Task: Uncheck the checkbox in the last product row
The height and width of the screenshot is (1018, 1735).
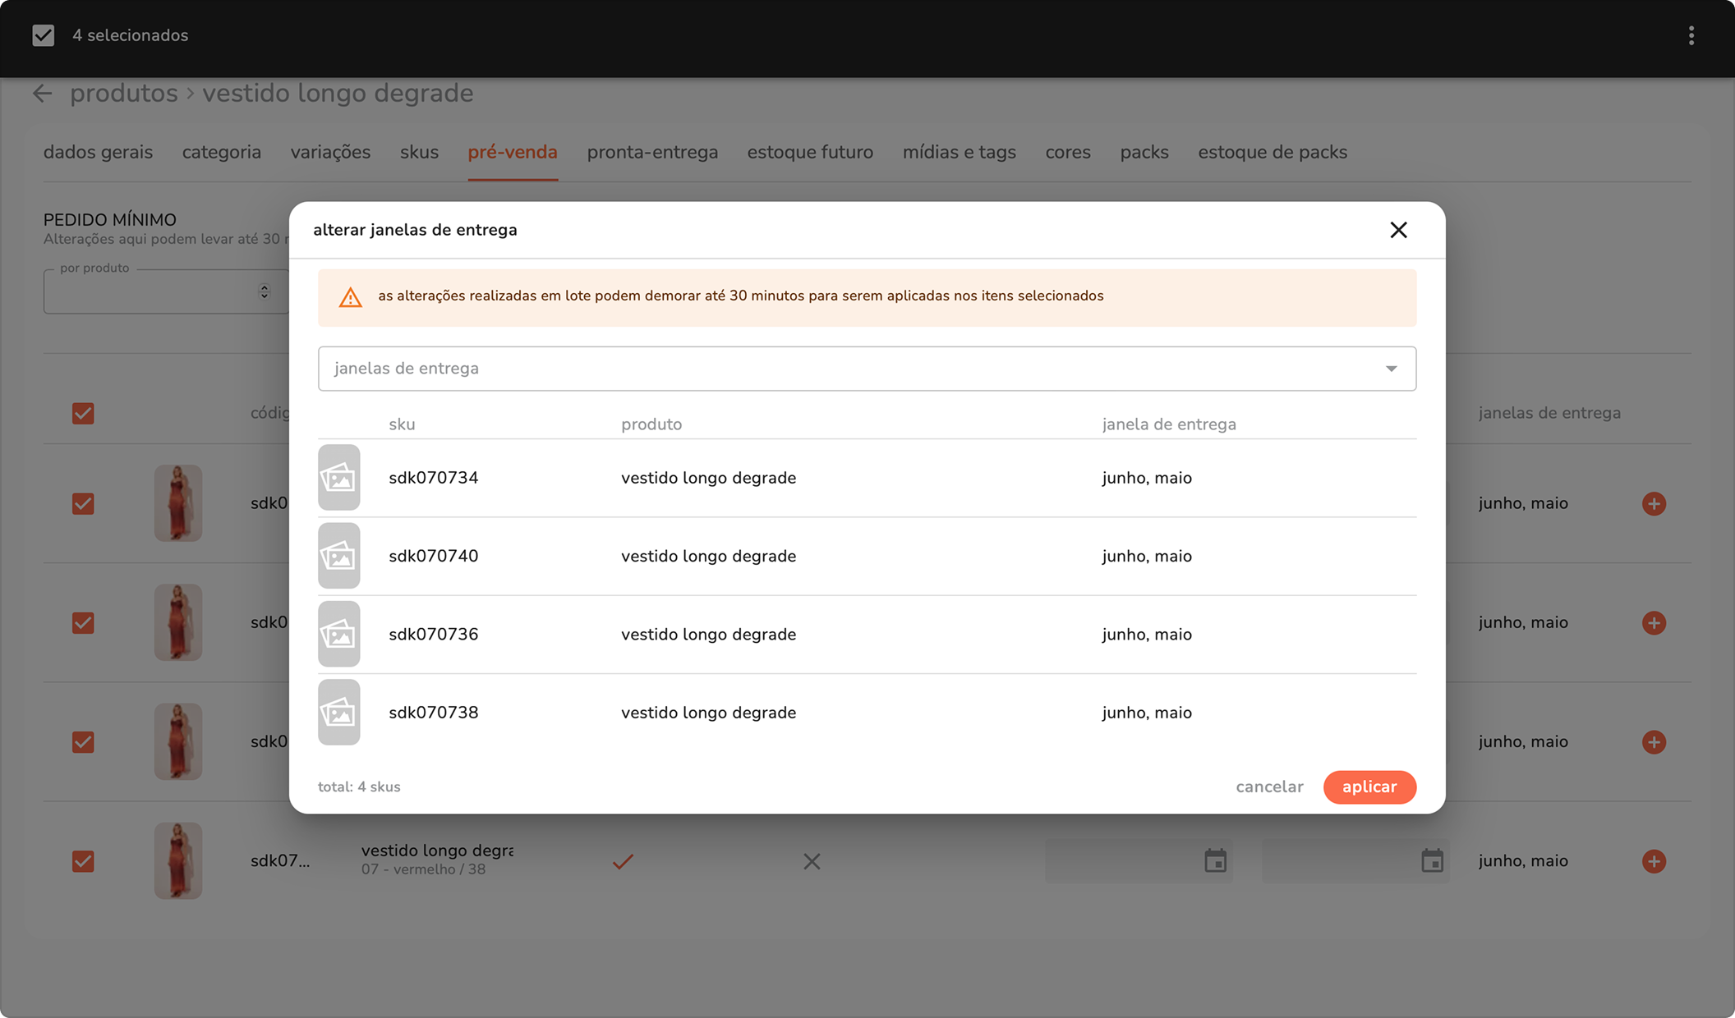Action: (83, 861)
